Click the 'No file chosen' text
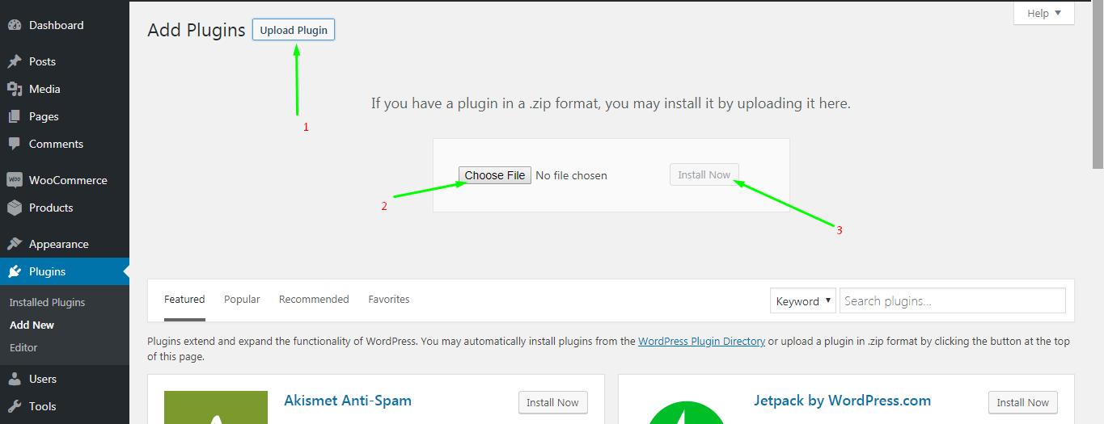Screen dimensions: 1104x424 pos(571,175)
